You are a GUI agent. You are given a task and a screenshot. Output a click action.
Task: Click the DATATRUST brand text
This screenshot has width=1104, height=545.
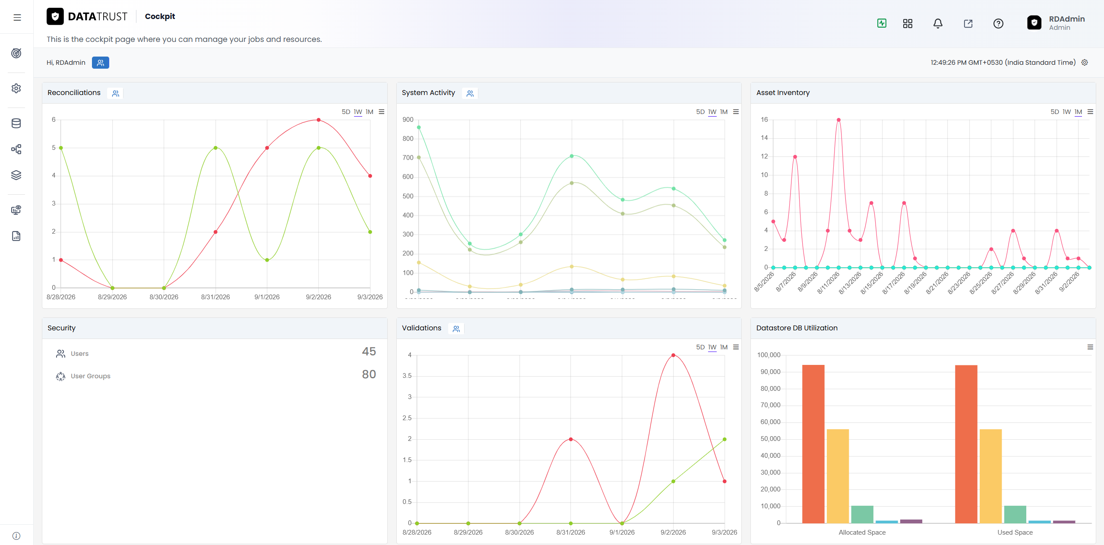(x=98, y=16)
